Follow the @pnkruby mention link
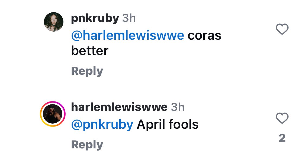This screenshot has height=160, width=305. pos(102,124)
